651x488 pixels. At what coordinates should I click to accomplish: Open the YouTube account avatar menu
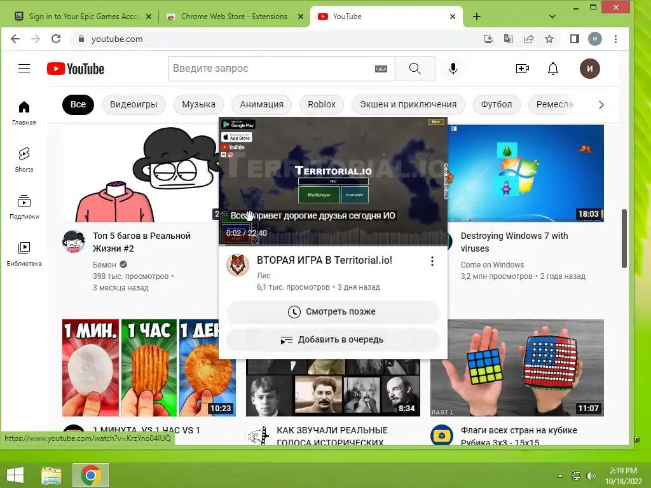589,69
